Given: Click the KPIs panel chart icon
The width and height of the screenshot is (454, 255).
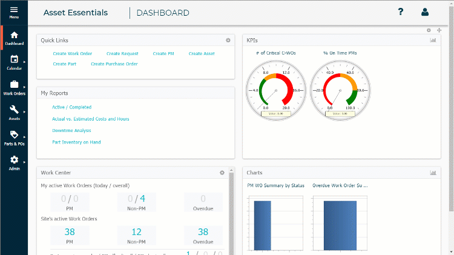Looking at the screenshot, I should tap(433, 40).
